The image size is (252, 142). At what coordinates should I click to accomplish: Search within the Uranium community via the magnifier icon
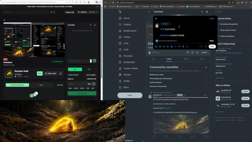(202, 12)
